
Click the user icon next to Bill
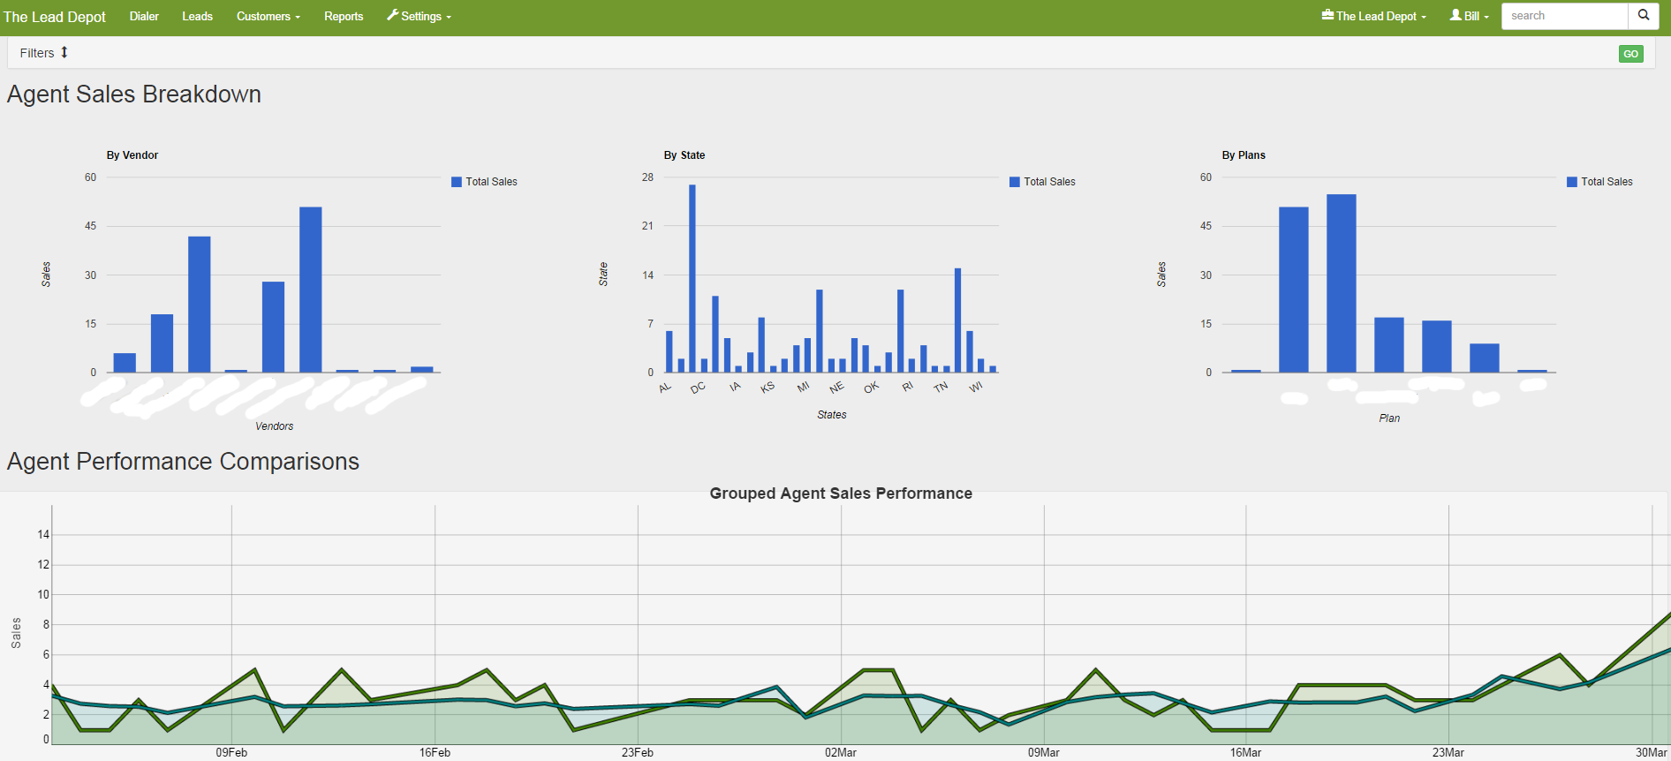[1456, 15]
